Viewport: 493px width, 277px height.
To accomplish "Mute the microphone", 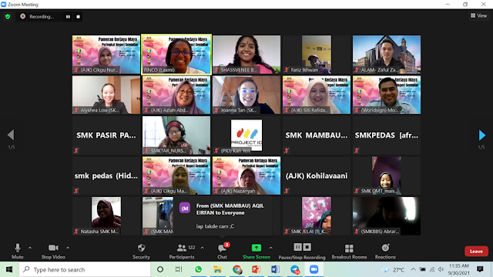I will coord(18,251).
